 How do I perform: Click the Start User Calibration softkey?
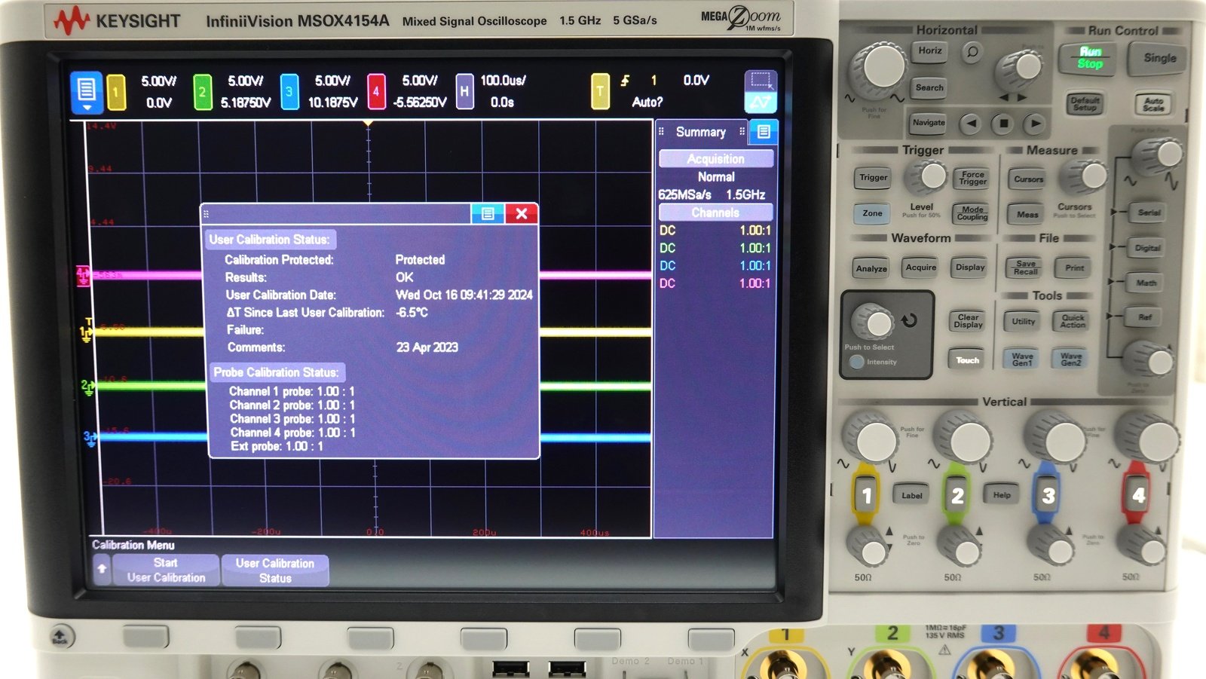[x=166, y=570]
